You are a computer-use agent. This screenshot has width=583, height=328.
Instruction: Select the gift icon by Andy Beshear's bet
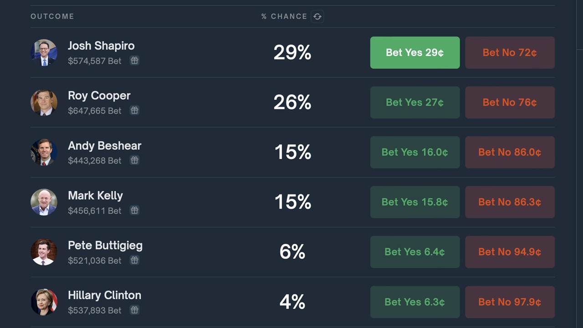coord(134,160)
